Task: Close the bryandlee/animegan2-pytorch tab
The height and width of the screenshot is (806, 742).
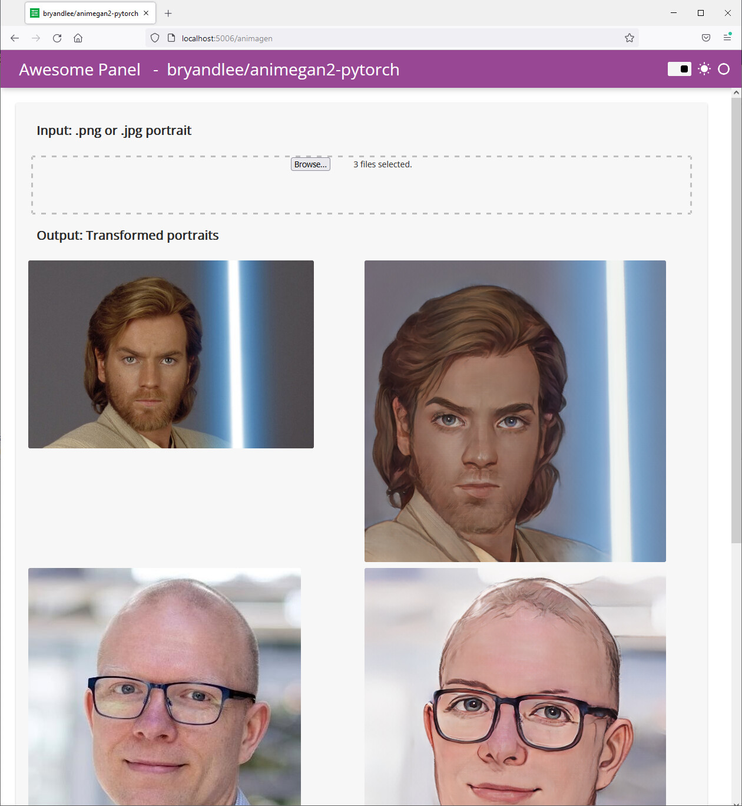Action: point(146,13)
